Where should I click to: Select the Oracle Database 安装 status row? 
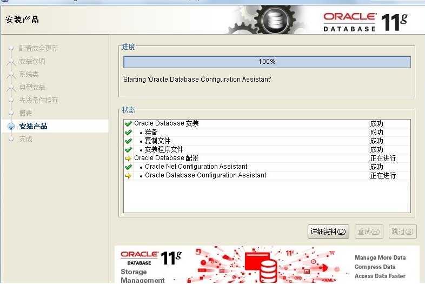click(x=267, y=124)
